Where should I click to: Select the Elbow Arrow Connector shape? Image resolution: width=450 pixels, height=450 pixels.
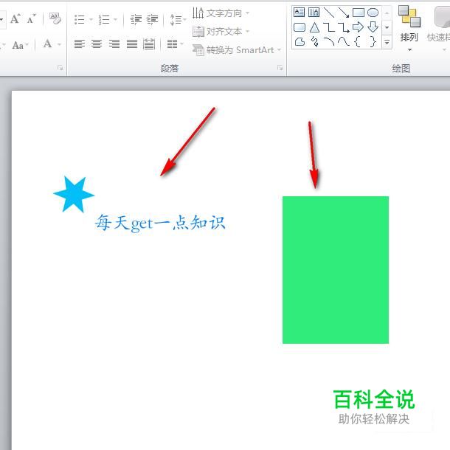(x=344, y=27)
